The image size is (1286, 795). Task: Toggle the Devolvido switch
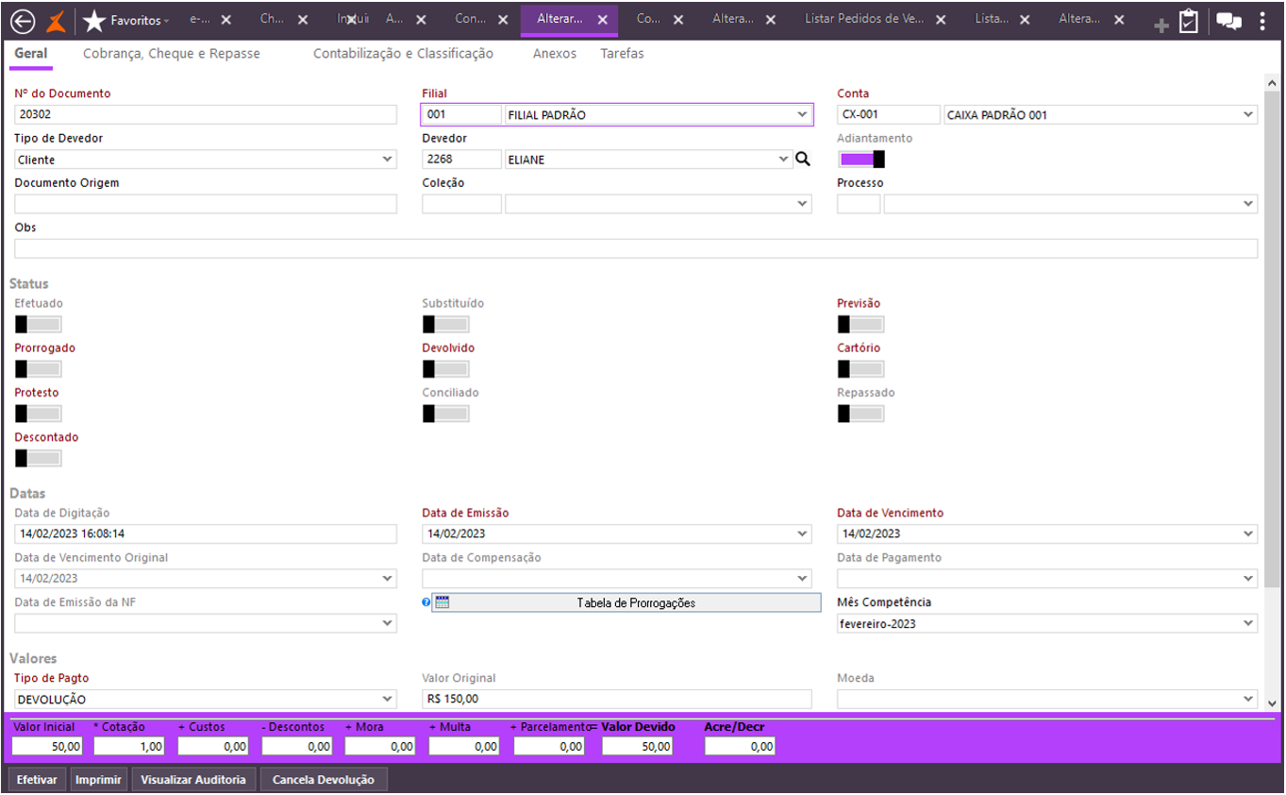(445, 368)
